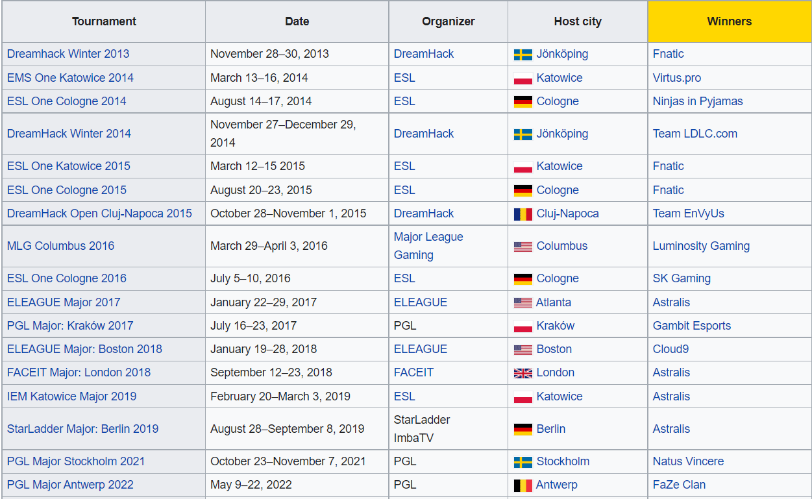
Task: Click the Host city column header
Action: 578,21
